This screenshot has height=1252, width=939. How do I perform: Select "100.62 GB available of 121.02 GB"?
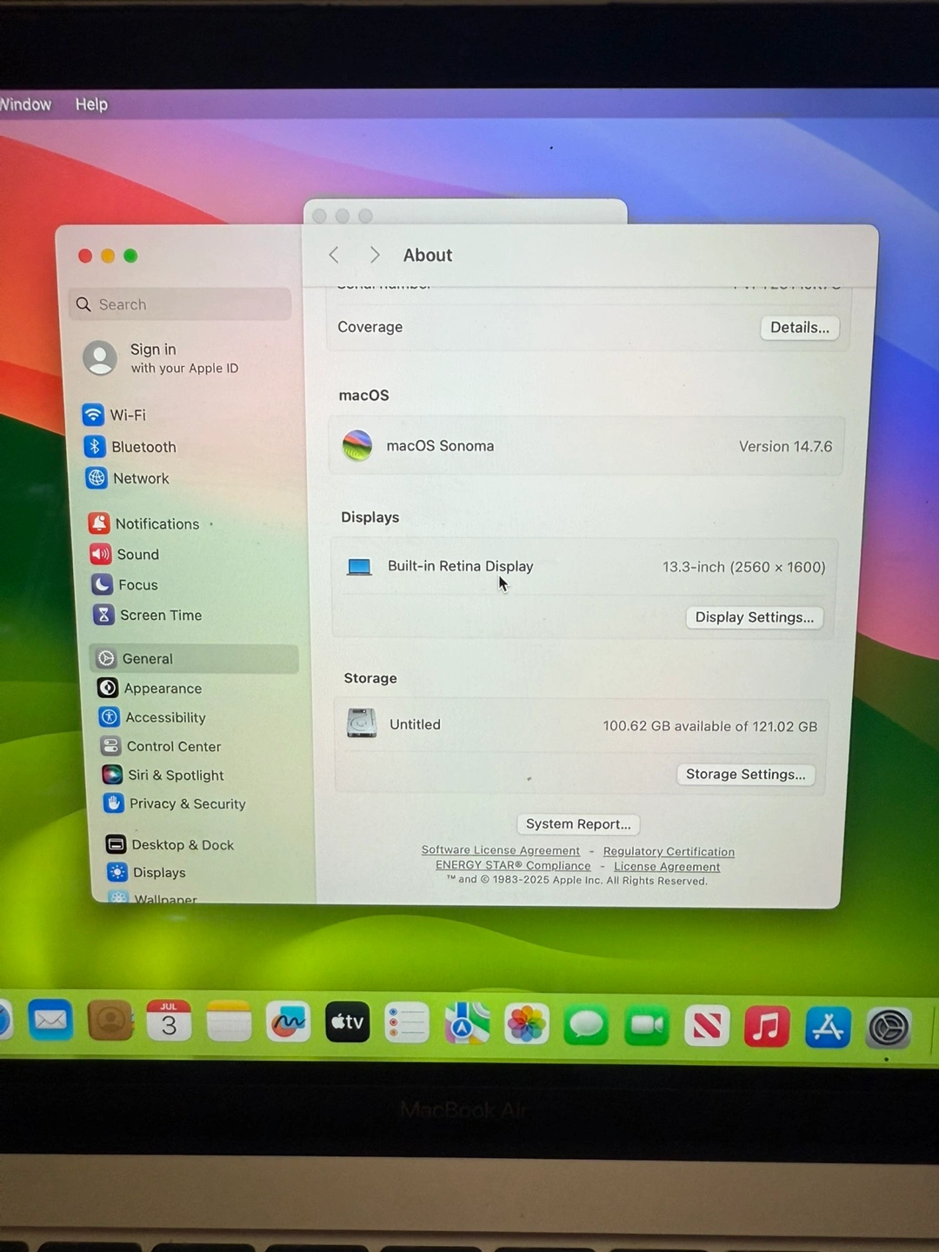709,726
